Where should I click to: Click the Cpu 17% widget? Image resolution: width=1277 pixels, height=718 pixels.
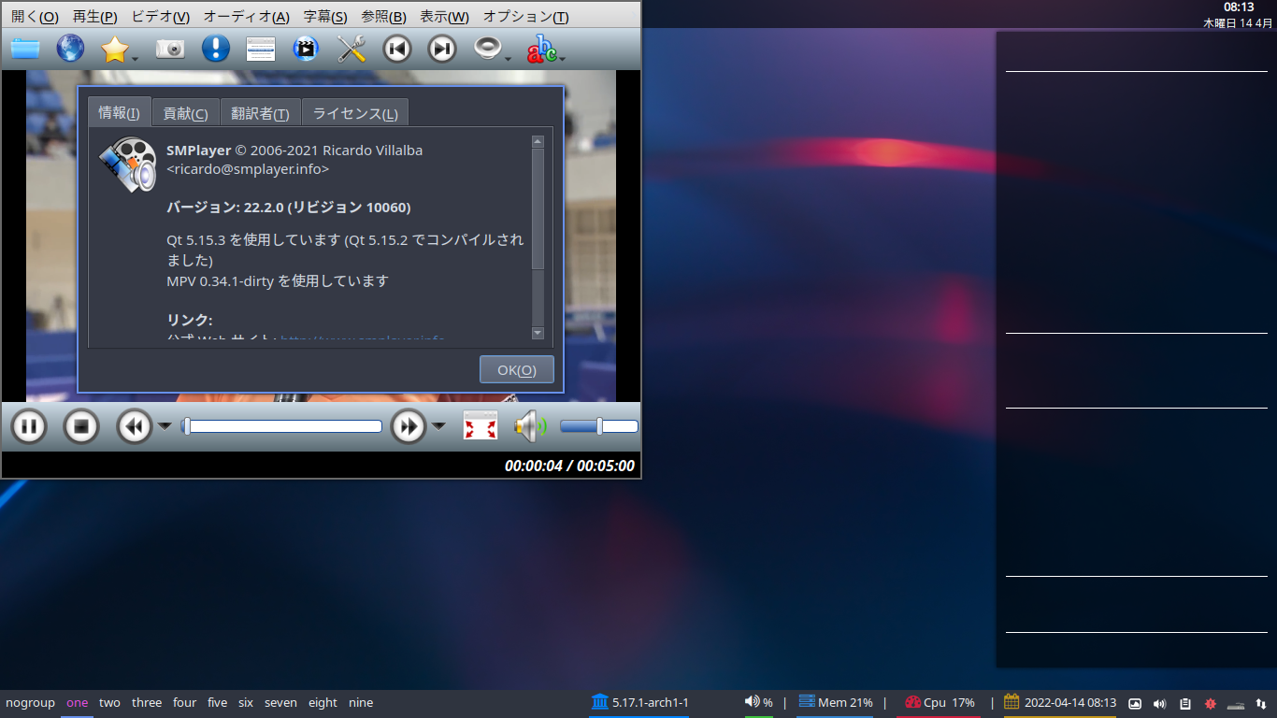tap(940, 703)
